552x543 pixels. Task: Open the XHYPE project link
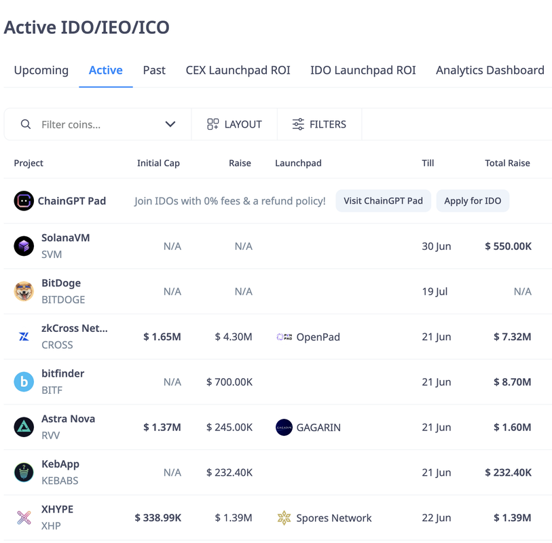pyautogui.click(x=58, y=509)
